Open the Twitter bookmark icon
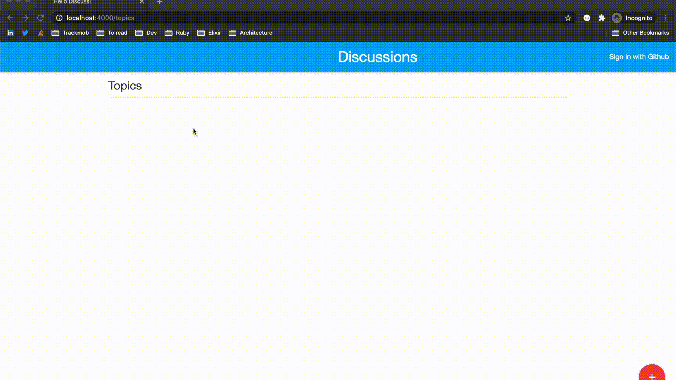Viewport: 676px width, 380px height. (25, 33)
